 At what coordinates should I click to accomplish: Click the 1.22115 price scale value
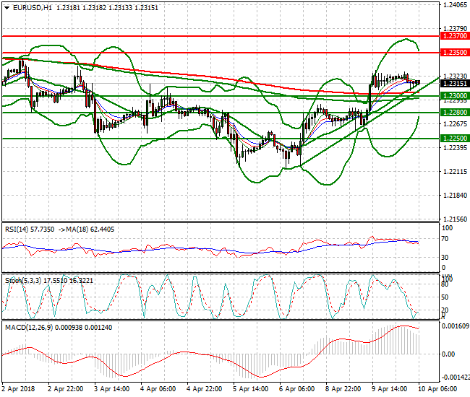(x=455, y=171)
